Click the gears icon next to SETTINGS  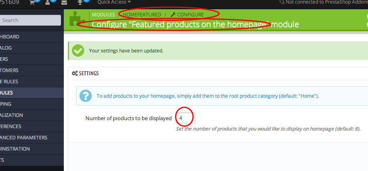click(75, 73)
